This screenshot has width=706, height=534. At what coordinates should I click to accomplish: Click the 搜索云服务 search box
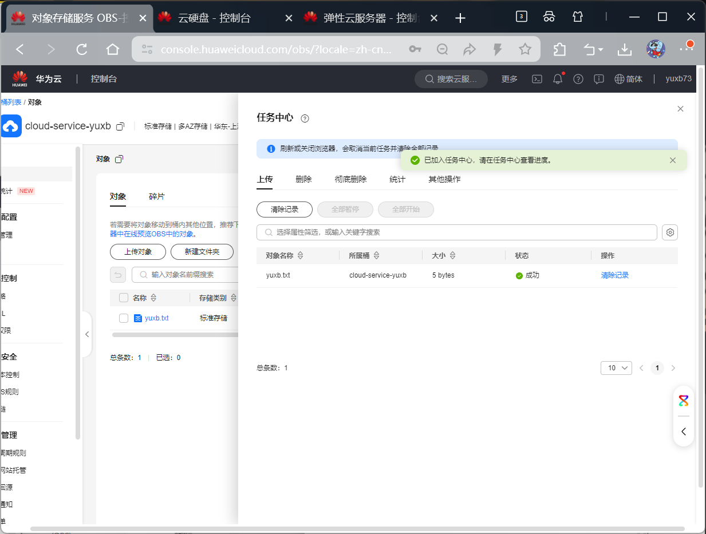pos(451,79)
